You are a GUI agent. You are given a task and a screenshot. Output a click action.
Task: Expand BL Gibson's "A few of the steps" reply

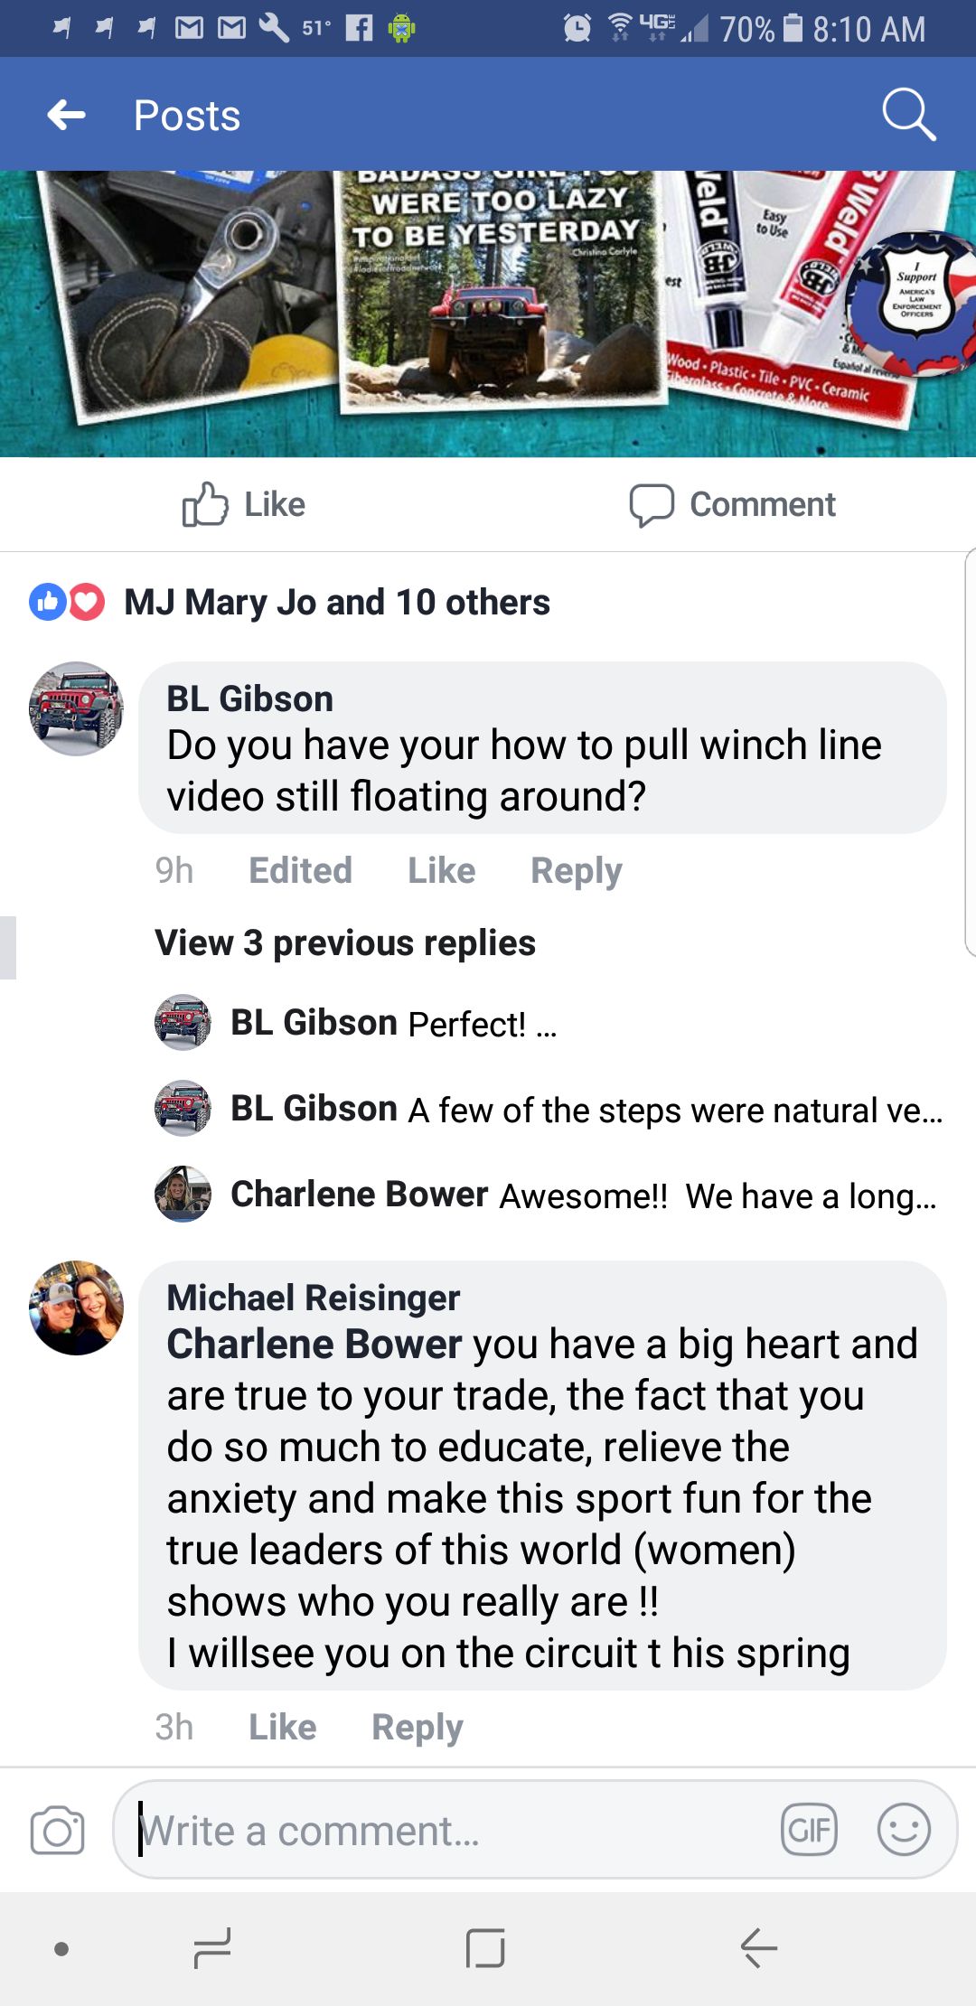(x=586, y=1110)
